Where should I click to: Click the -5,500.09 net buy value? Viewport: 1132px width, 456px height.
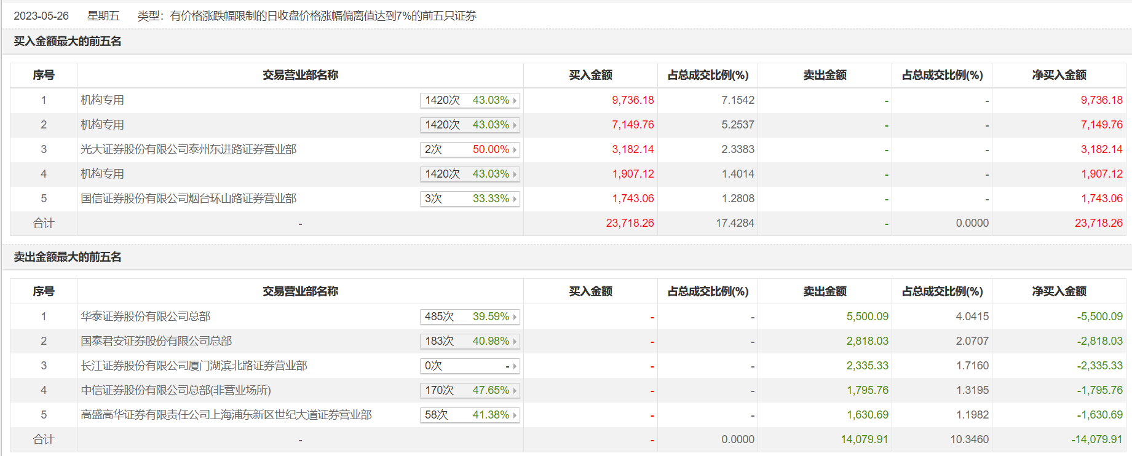[1099, 316]
